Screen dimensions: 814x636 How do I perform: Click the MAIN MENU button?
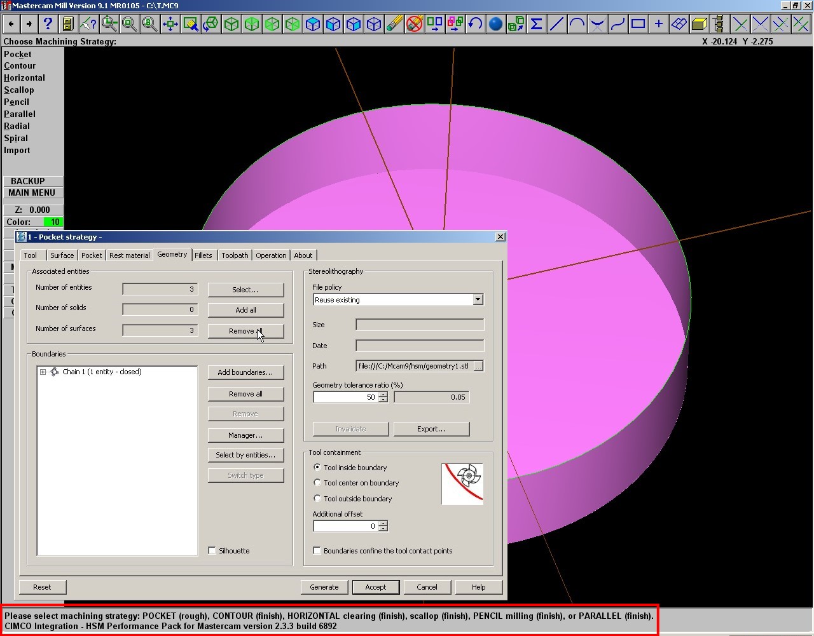32,193
